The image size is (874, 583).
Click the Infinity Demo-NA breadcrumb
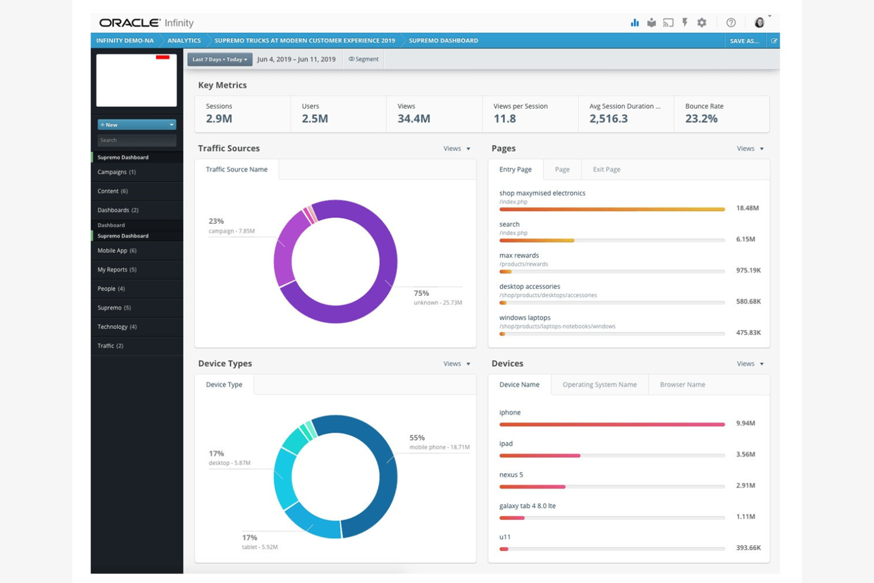[x=125, y=41]
